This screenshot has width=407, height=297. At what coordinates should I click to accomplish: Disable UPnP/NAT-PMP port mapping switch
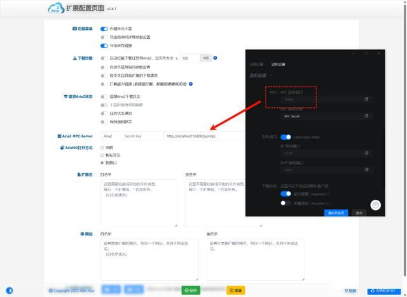pos(286,136)
